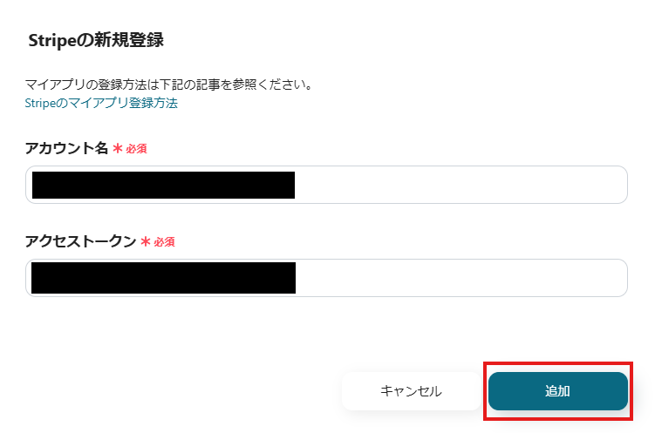Click the アクセストークン field label
655x433 pixels.
point(80,241)
